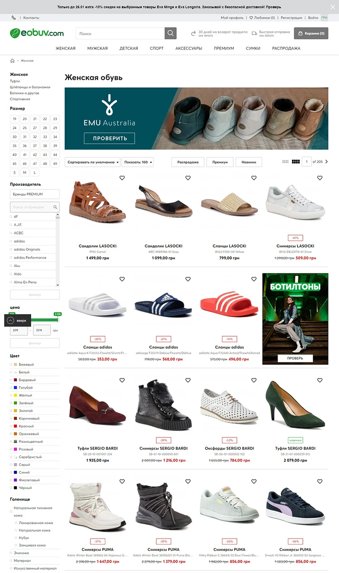This screenshot has height=573, width=339.
Task: Open the shopping cart Корзина
Action: 311,33
